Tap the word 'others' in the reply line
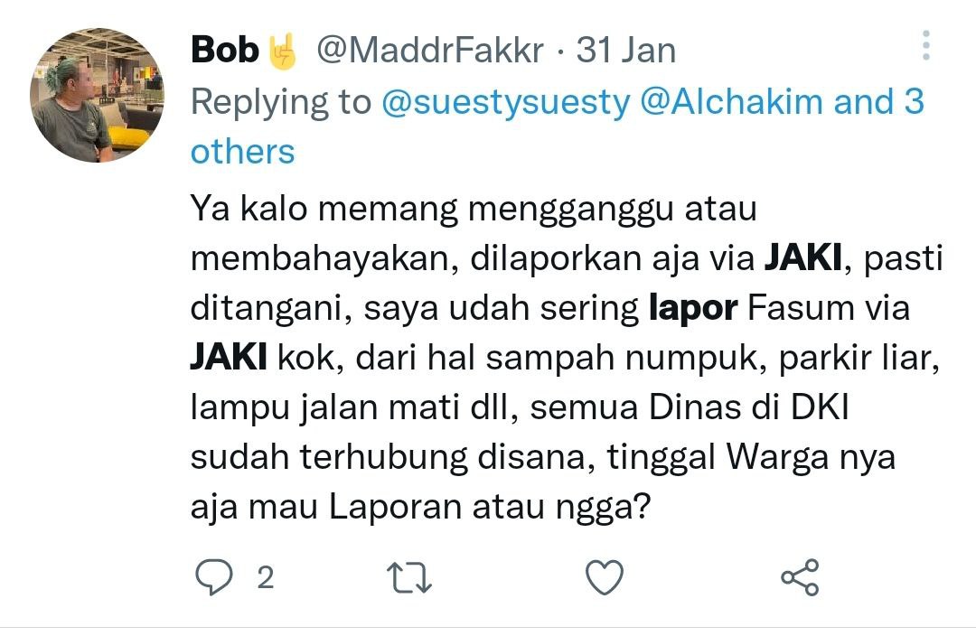 point(242,152)
